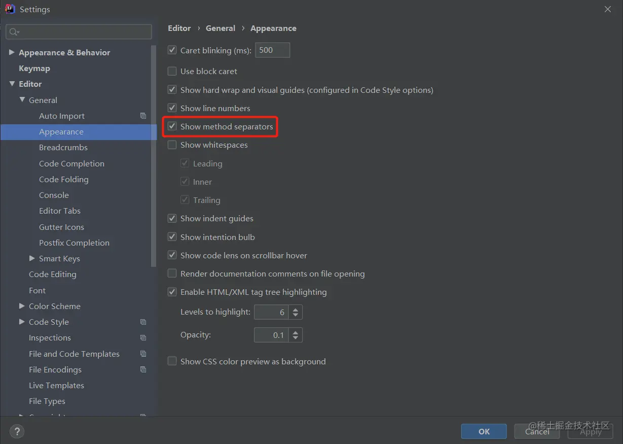
Task: Toggle Show hard wrap and visual guides
Action: (172, 90)
